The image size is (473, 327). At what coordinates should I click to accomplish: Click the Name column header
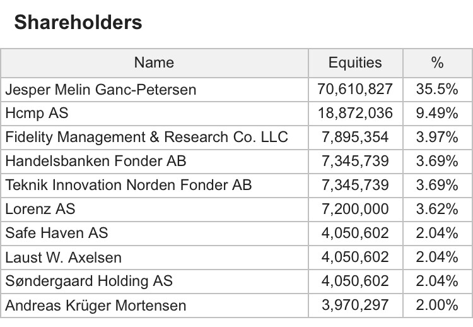(x=154, y=63)
